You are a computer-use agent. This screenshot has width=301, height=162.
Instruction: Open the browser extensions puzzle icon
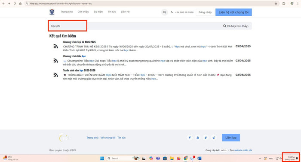[284, 3]
